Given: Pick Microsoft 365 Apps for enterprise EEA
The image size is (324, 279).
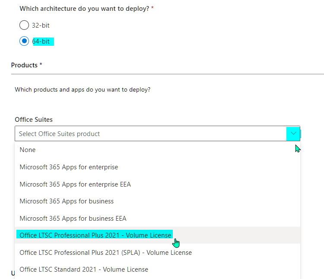Looking at the screenshot, I should click(157, 184).
